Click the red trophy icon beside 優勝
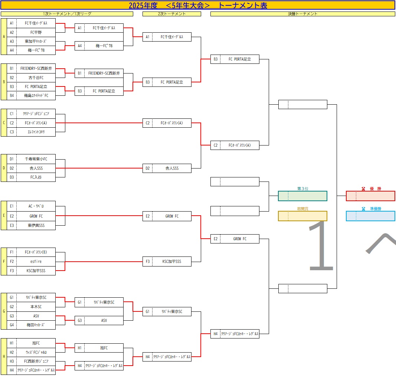The image size is (396, 376). pos(363,189)
